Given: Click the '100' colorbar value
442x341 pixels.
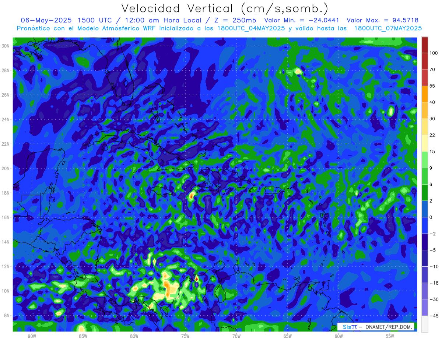Looking at the screenshot, I should coord(434,53).
